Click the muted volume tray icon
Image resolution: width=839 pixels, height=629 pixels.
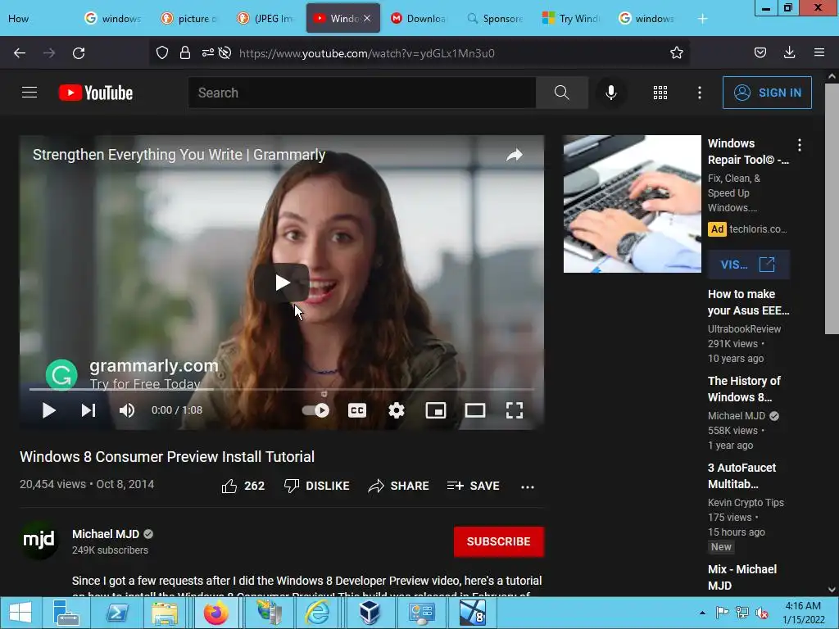coord(761,613)
